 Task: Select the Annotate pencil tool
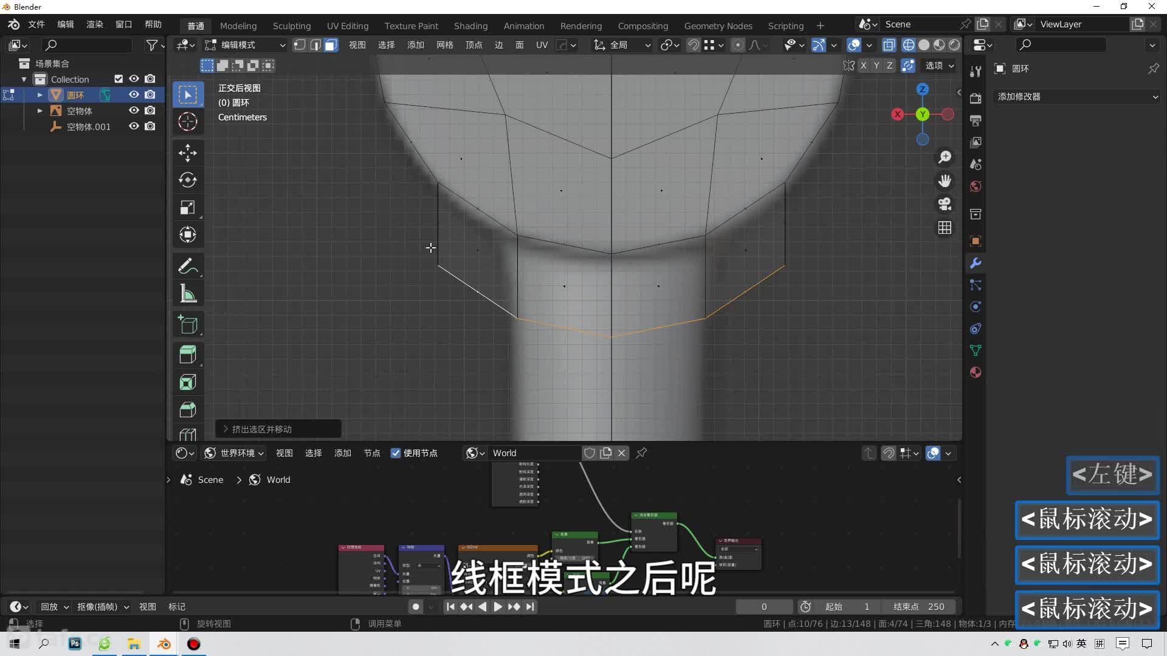[188, 266]
